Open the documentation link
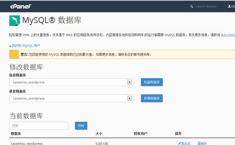Screen dimensions: 235x145 click(x=228, y=35)
